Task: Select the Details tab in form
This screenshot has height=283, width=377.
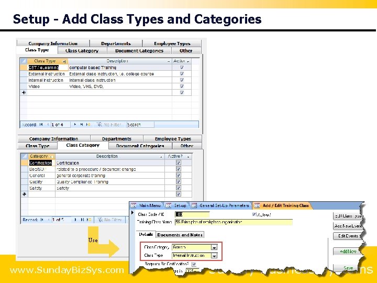Action: pyautogui.click(x=146, y=234)
